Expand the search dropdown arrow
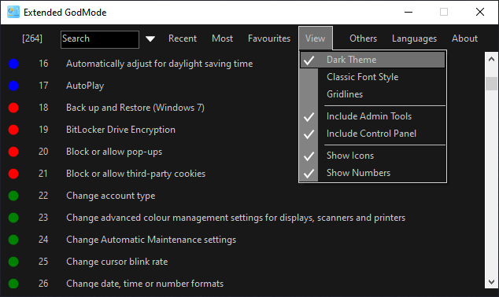Screen dimensions: 499x297 [150, 38]
